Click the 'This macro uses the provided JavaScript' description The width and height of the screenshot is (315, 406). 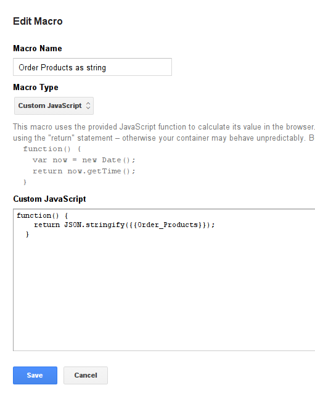[164, 126]
